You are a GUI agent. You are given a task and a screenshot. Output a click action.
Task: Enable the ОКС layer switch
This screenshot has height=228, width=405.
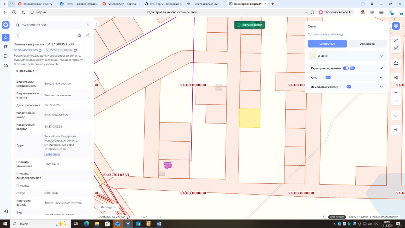(322, 78)
